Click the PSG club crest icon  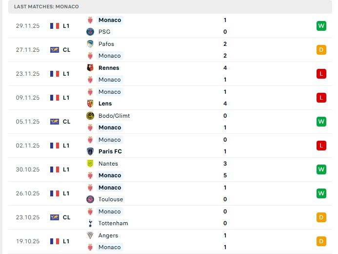(90, 32)
